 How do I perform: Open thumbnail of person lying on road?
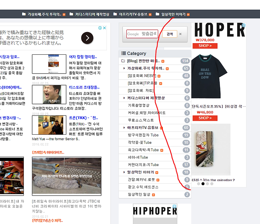[67, 176]
